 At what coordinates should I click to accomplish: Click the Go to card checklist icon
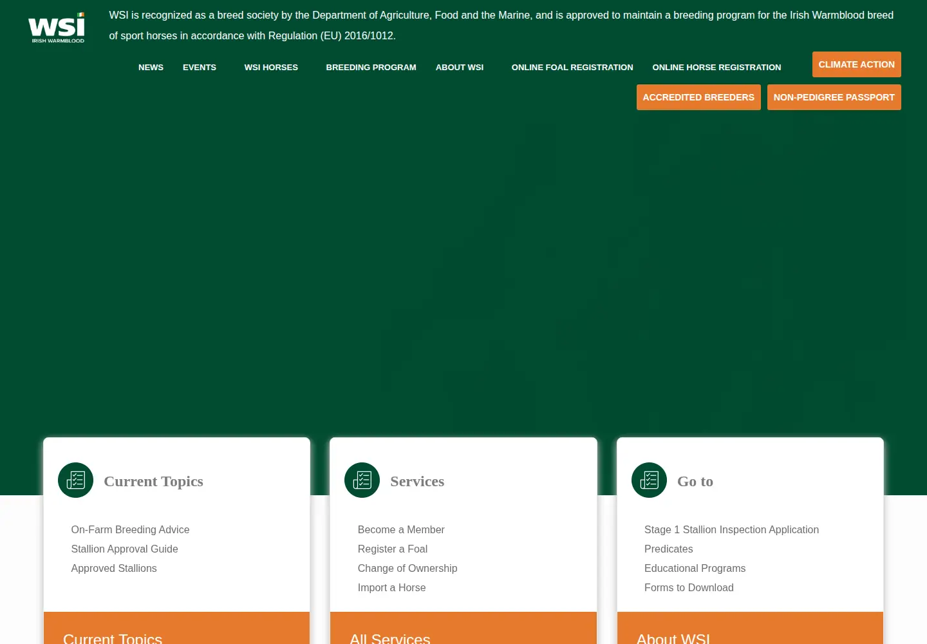[x=649, y=480]
